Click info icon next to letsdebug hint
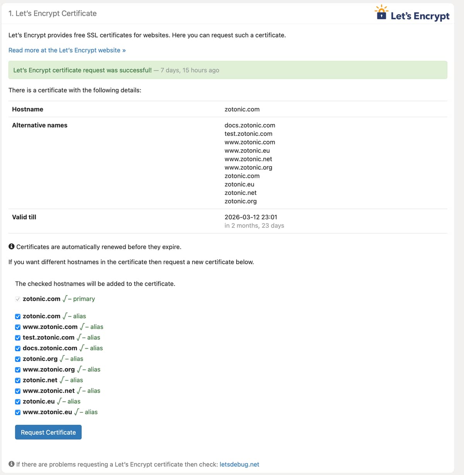Image resolution: width=464 pixels, height=475 pixels. coord(12,464)
